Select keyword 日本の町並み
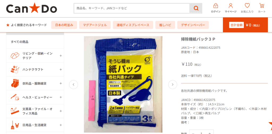The width and height of the screenshot is (272, 134). pyautogui.click(x=64, y=25)
